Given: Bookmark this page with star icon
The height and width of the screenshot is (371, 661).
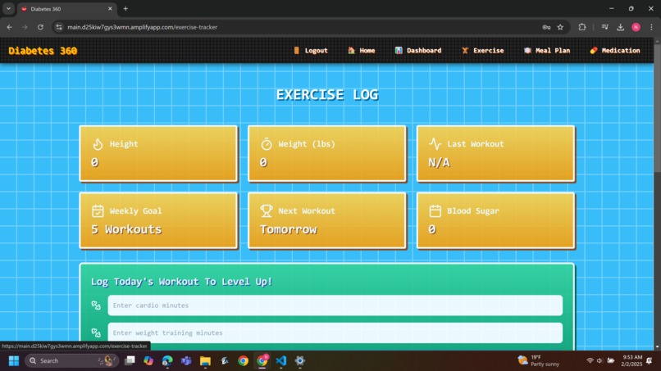Looking at the screenshot, I should click(x=560, y=27).
